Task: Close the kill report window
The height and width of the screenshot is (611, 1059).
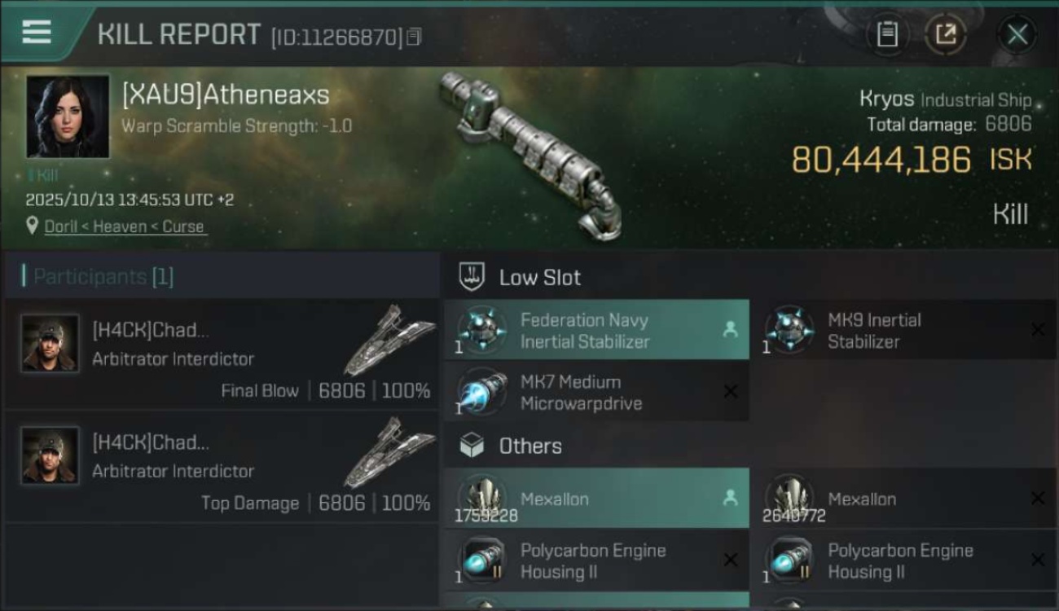Action: pyautogui.click(x=1017, y=34)
